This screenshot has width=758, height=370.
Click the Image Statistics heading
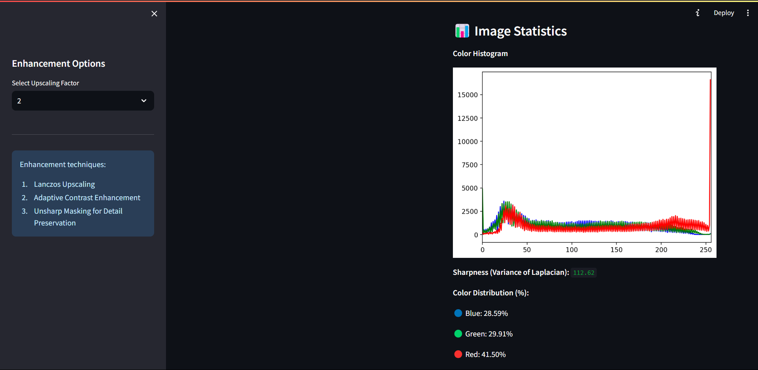(x=520, y=31)
